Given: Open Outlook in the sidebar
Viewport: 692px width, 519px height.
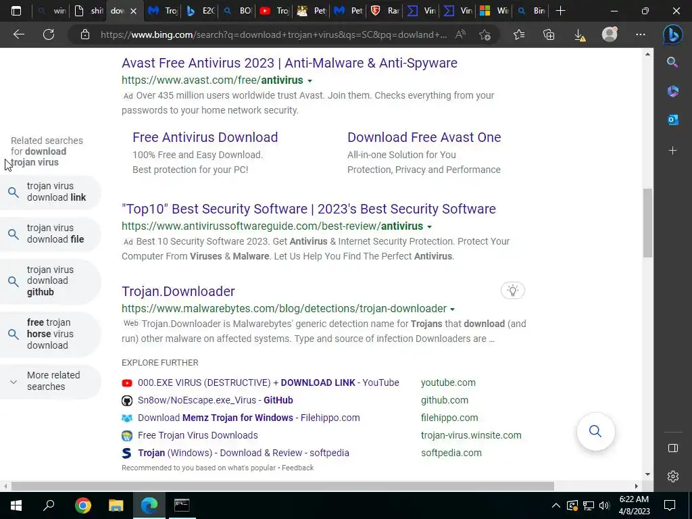Looking at the screenshot, I should (x=672, y=120).
